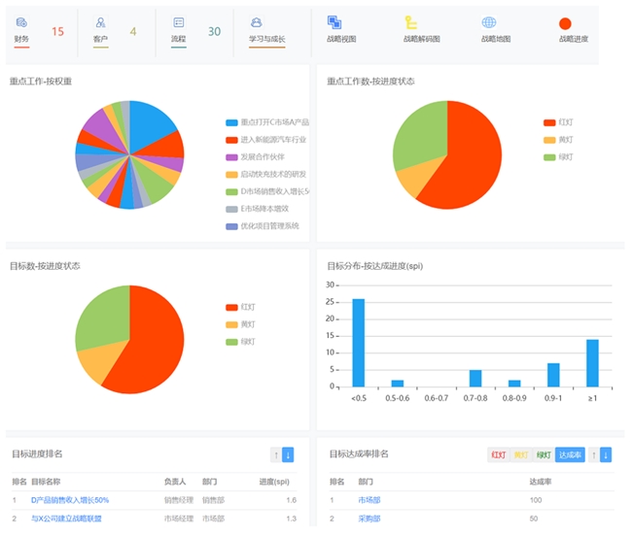Open 战略地图 globe icon
632x537 pixels.
pos(489,22)
